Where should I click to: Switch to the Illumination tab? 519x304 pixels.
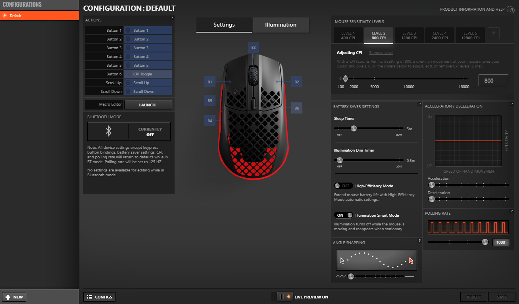coord(281,25)
